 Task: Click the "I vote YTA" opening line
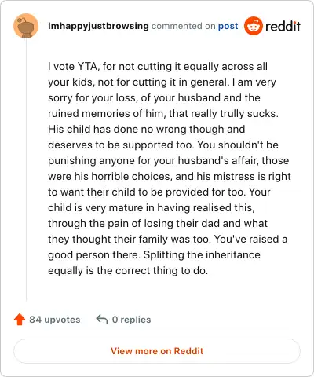click(158, 67)
